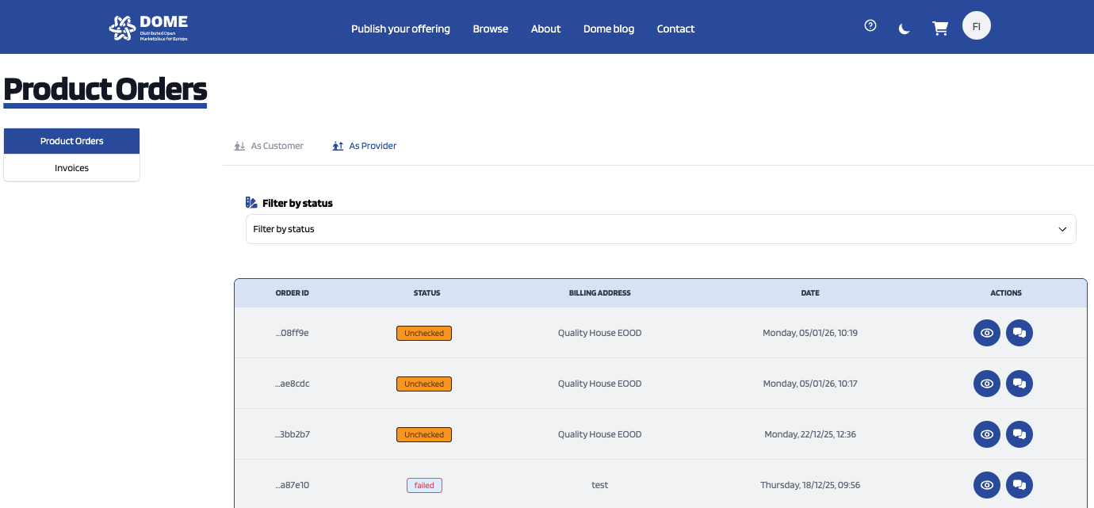The height and width of the screenshot is (508, 1094).
Task: Go to Dome blog page
Action: [608, 29]
